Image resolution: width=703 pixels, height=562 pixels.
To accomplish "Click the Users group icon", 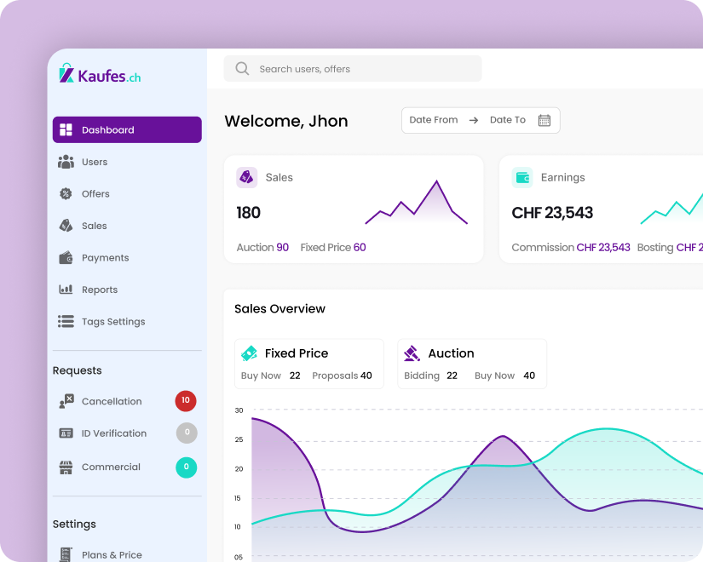I will pos(66,162).
